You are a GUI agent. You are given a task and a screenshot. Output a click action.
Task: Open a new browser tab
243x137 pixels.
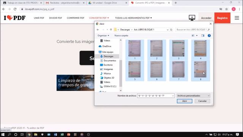175,3
